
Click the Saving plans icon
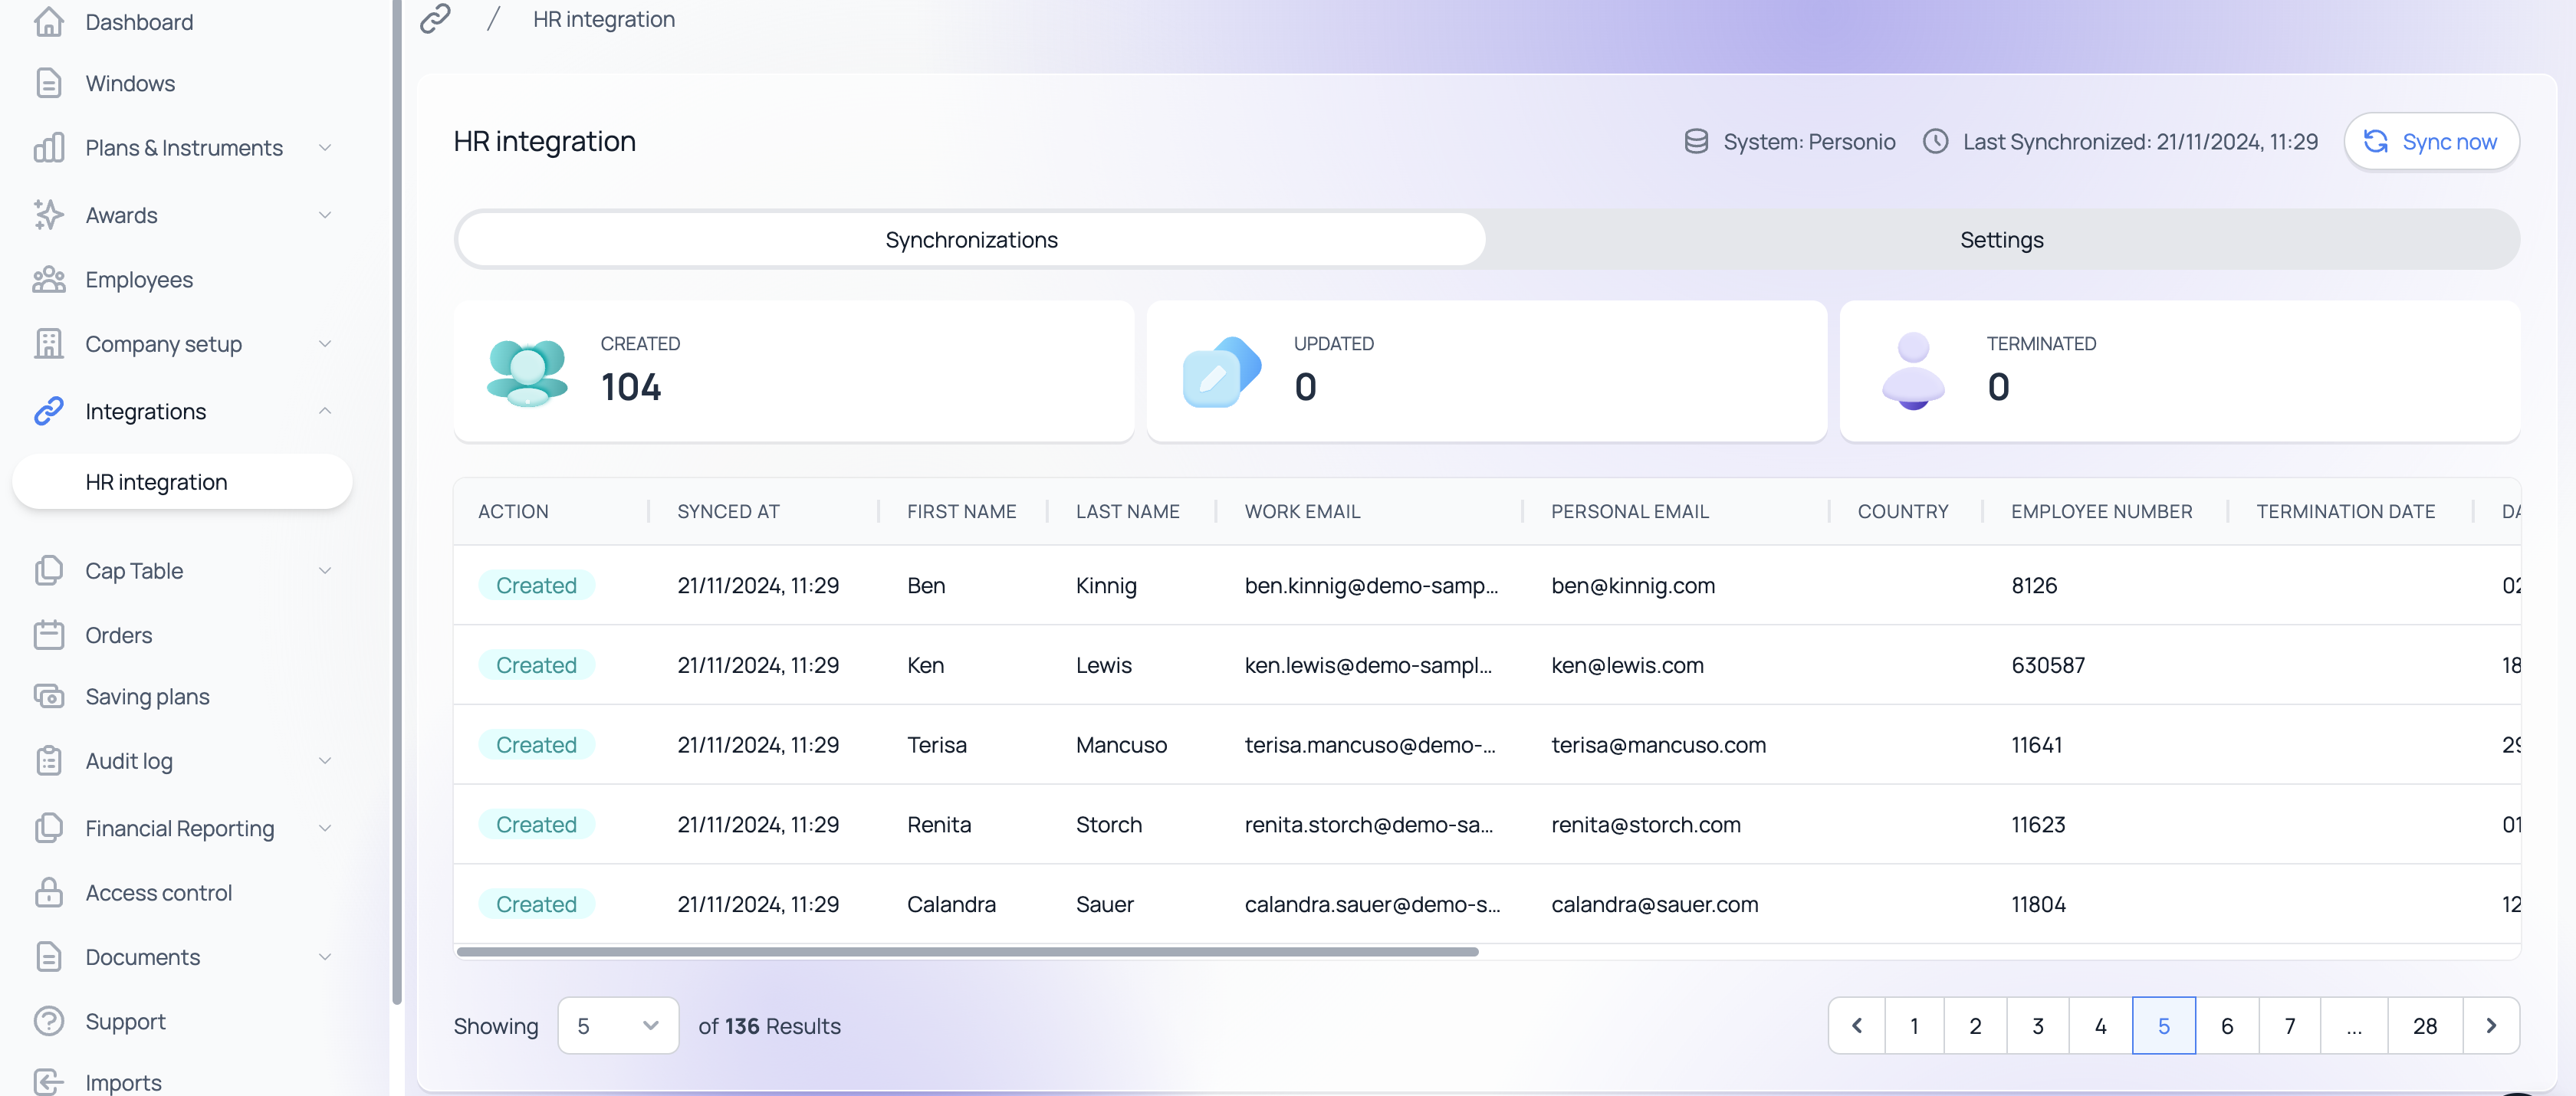(48, 696)
